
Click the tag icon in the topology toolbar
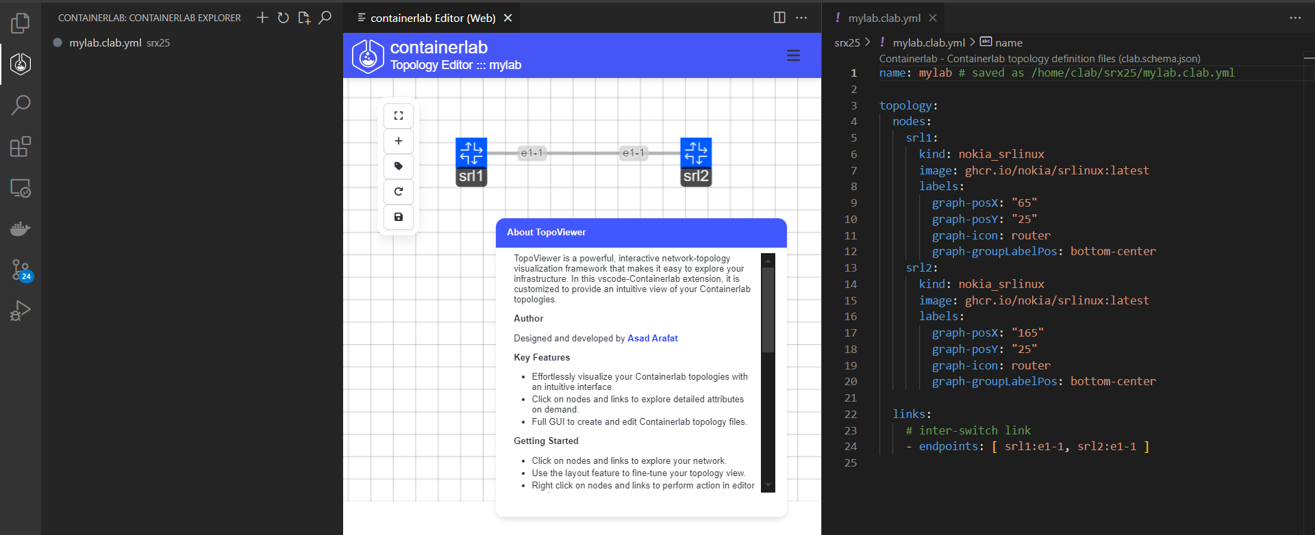[399, 166]
